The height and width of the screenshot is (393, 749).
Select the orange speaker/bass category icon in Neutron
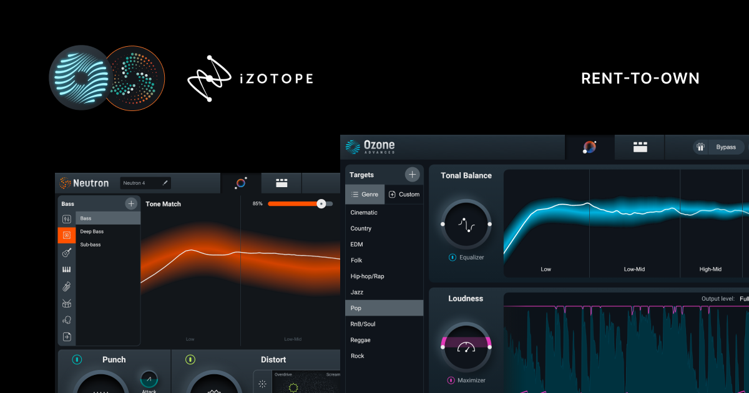(x=67, y=235)
